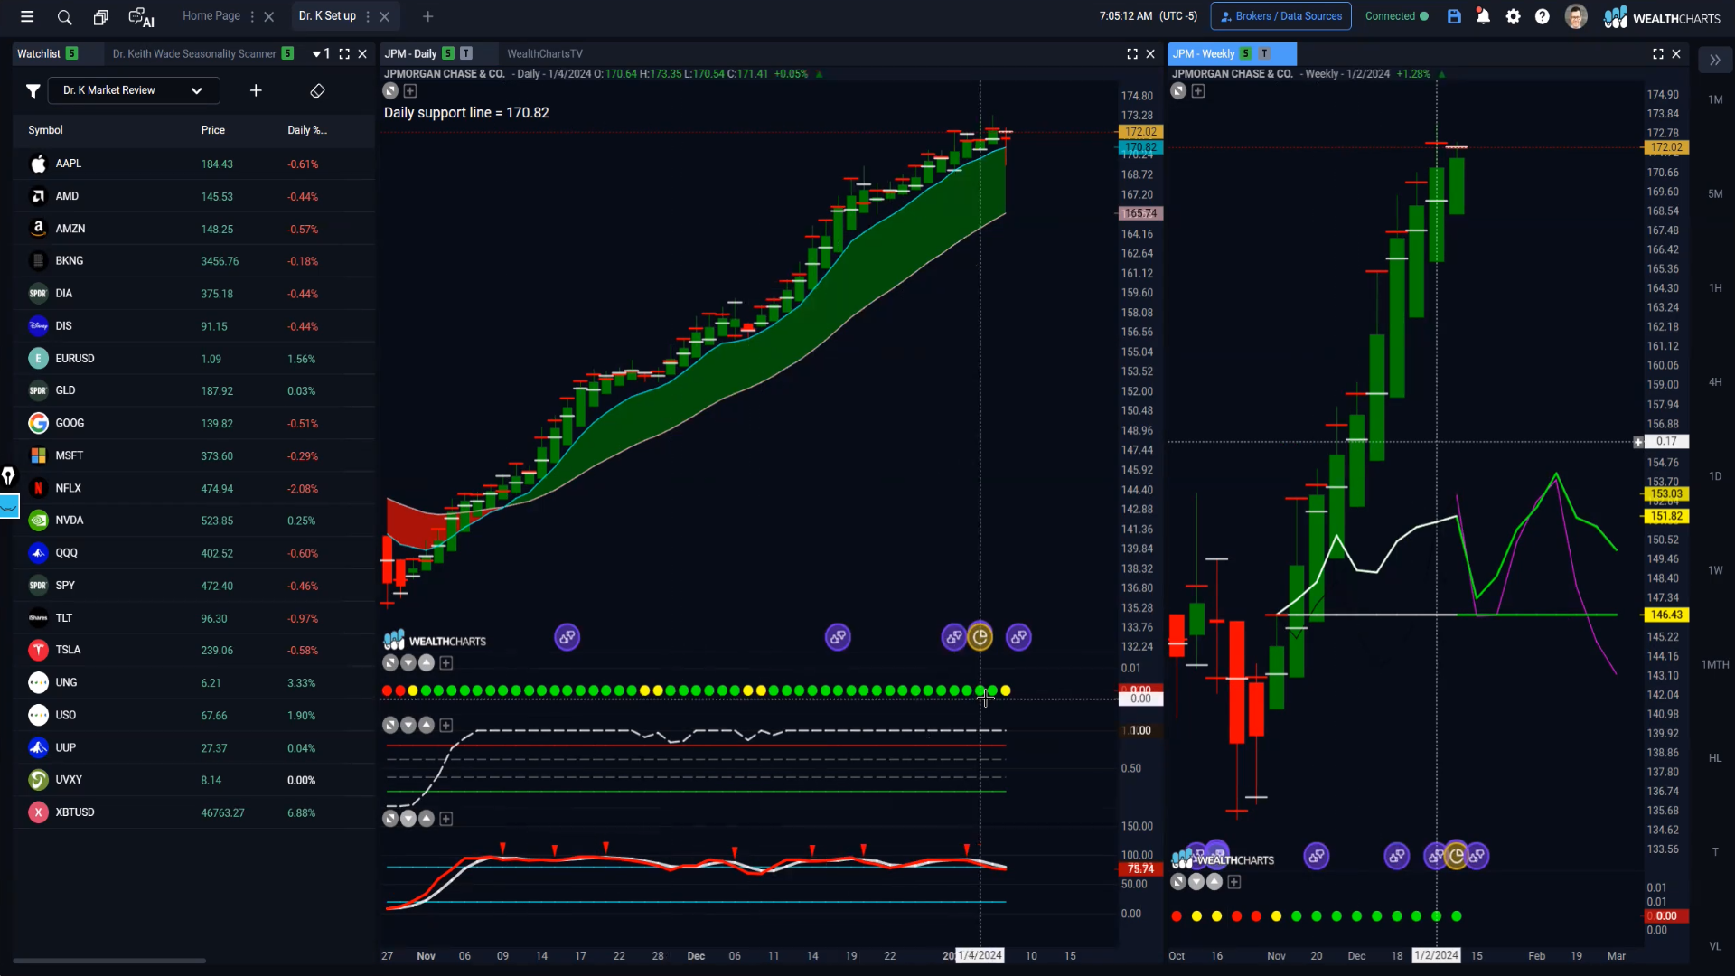
Task: Open the AI chat assistant
Action: pos(141,17)
